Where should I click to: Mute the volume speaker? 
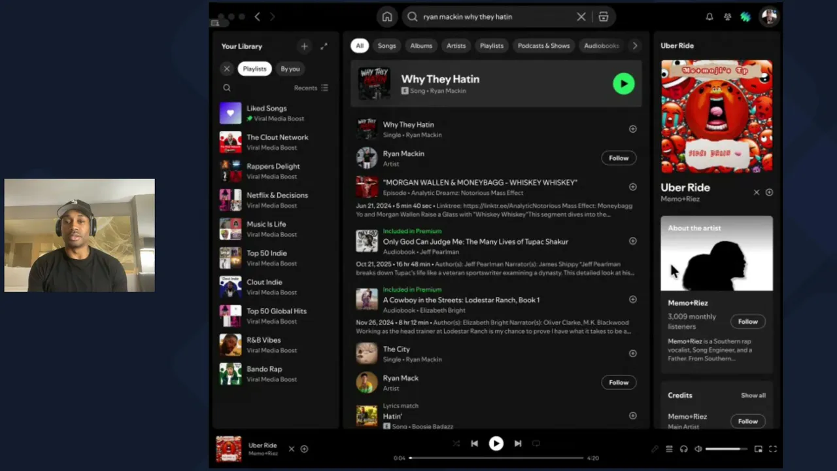698,449
